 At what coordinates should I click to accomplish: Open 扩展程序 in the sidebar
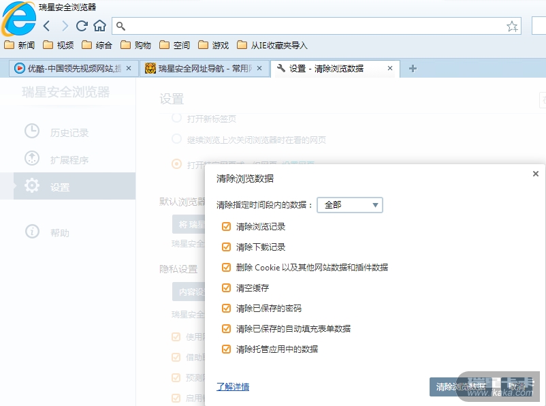68,159
